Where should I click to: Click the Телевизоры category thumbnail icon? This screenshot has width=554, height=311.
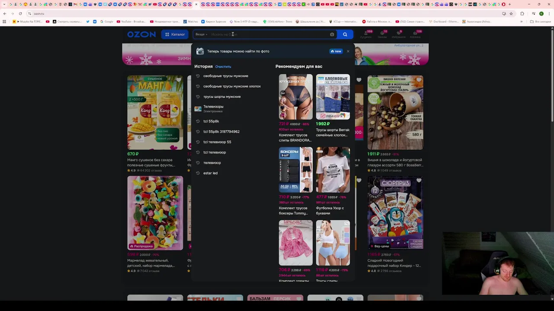click(x=198, y=109)
